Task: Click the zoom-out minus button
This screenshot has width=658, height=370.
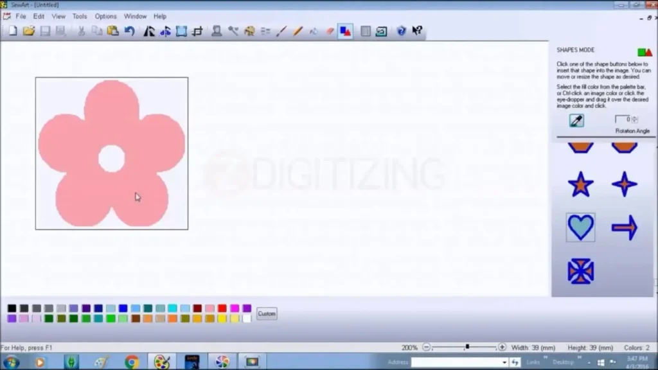Action: pos(426,348)
